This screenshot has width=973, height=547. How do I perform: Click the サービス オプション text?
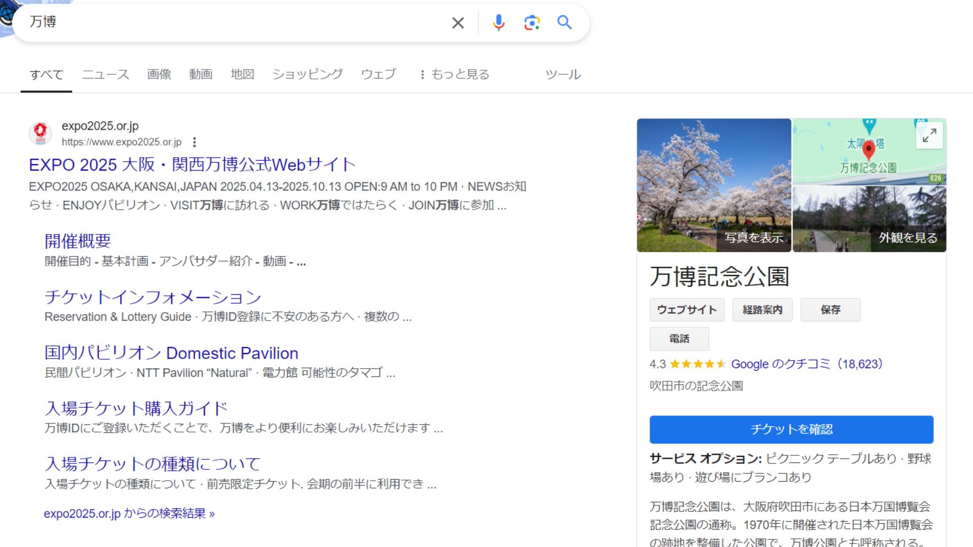tap(706, 459)
